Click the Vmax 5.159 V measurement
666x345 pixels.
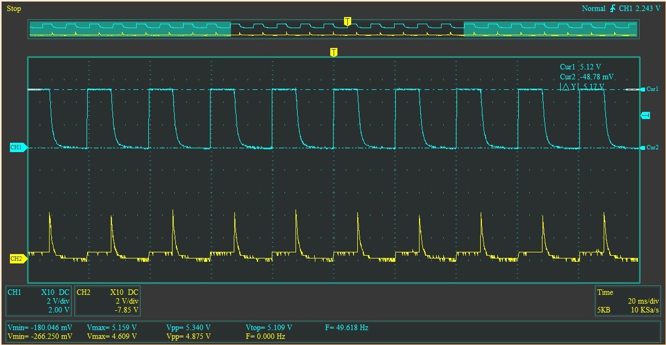point(112,327)
